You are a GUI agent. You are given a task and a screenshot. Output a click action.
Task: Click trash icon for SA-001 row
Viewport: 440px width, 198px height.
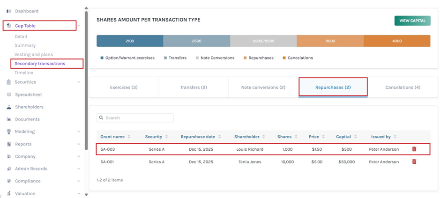click(x=414, y=161)
